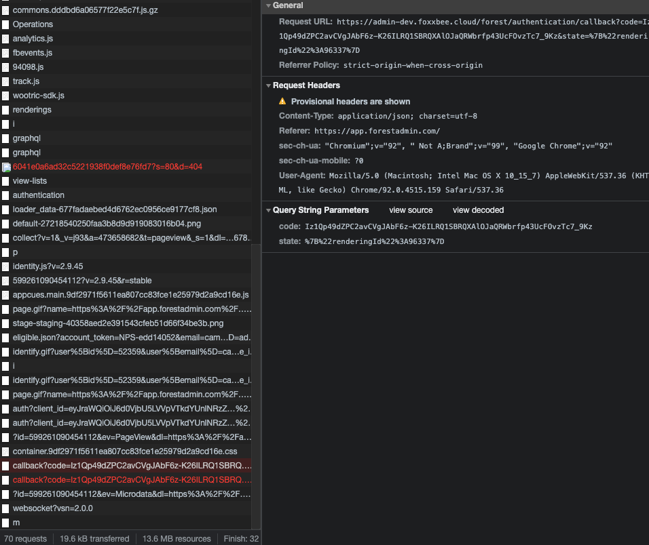Select the wootric-sdk.js request

point(39,96)
